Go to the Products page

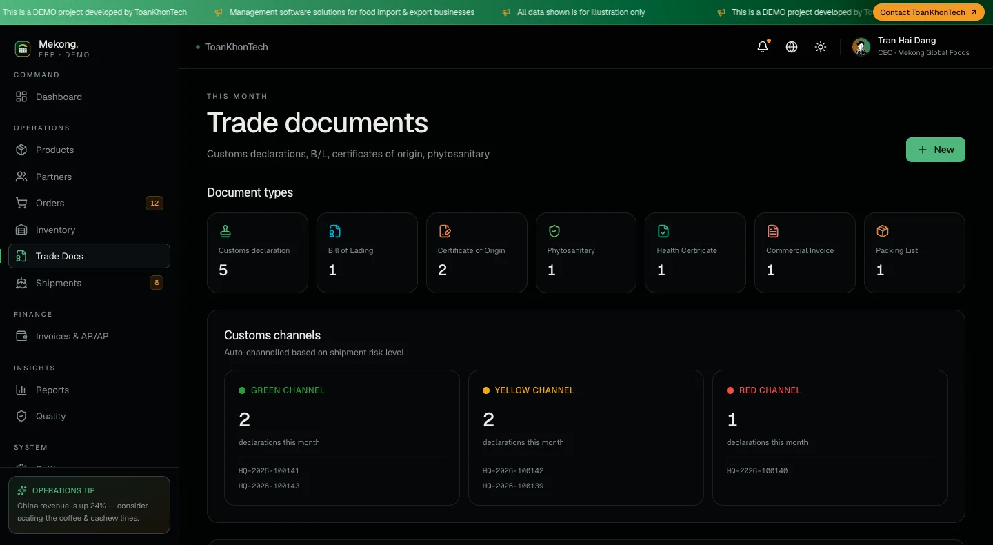coord(89,150)
